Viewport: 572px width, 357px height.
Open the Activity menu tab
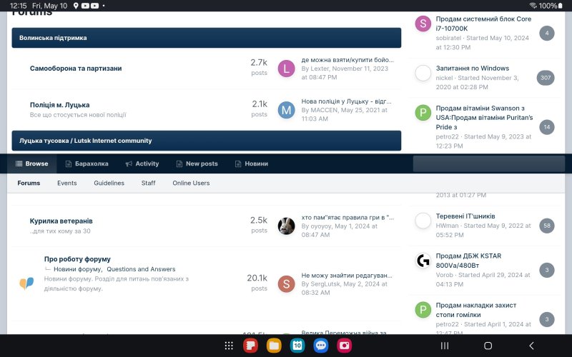[142, 164]
